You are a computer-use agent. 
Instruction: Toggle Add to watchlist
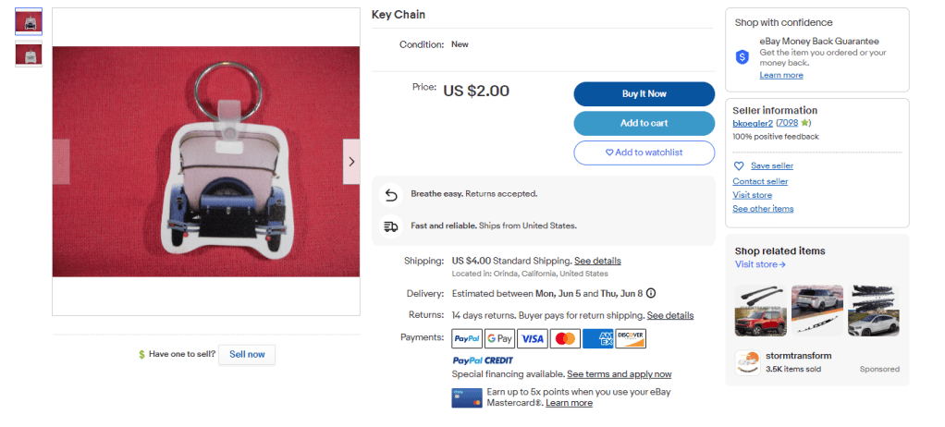click(644, 152)
